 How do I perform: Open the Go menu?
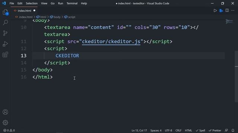53,3
